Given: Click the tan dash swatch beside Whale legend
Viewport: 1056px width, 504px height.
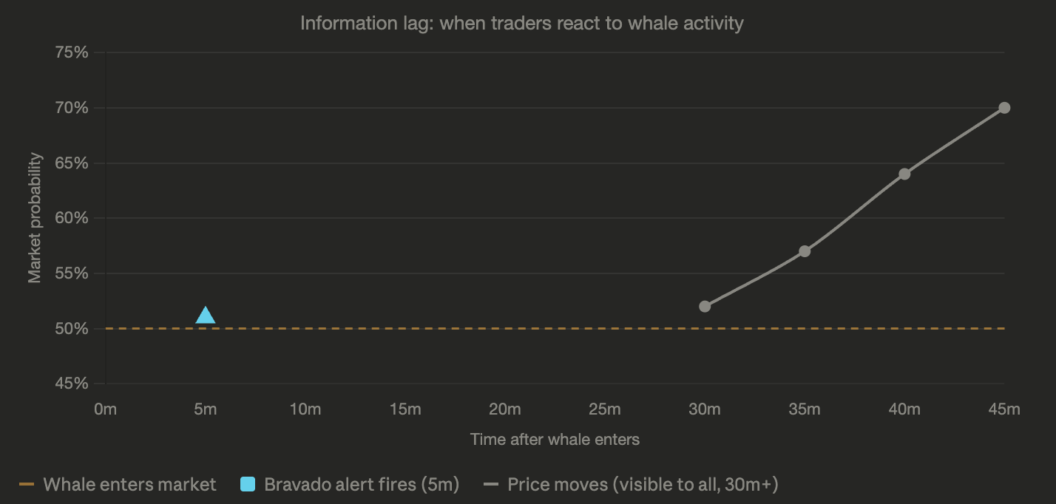Looking at the screenshot, I should pyautogui.click(x=27, y=485).
